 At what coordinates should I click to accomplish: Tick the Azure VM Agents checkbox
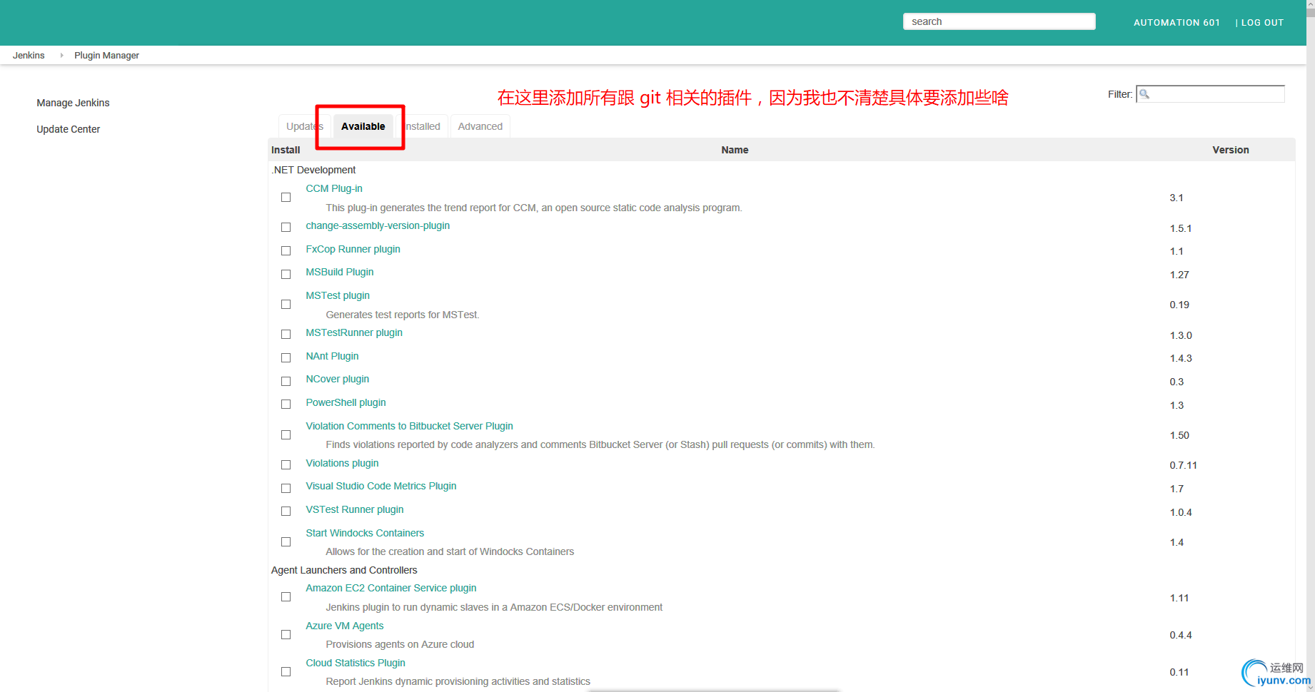point(286,635)
